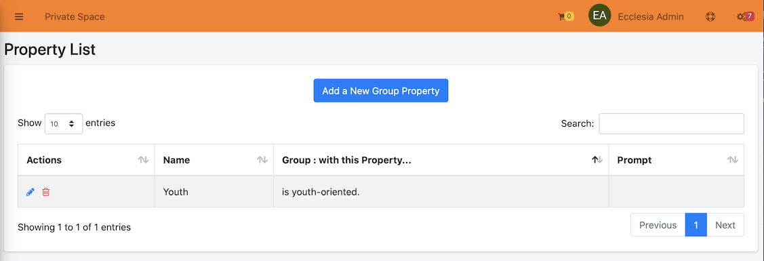764x261 pixels.
Task: Sort table by Prompt column
Action: point(677,160)
